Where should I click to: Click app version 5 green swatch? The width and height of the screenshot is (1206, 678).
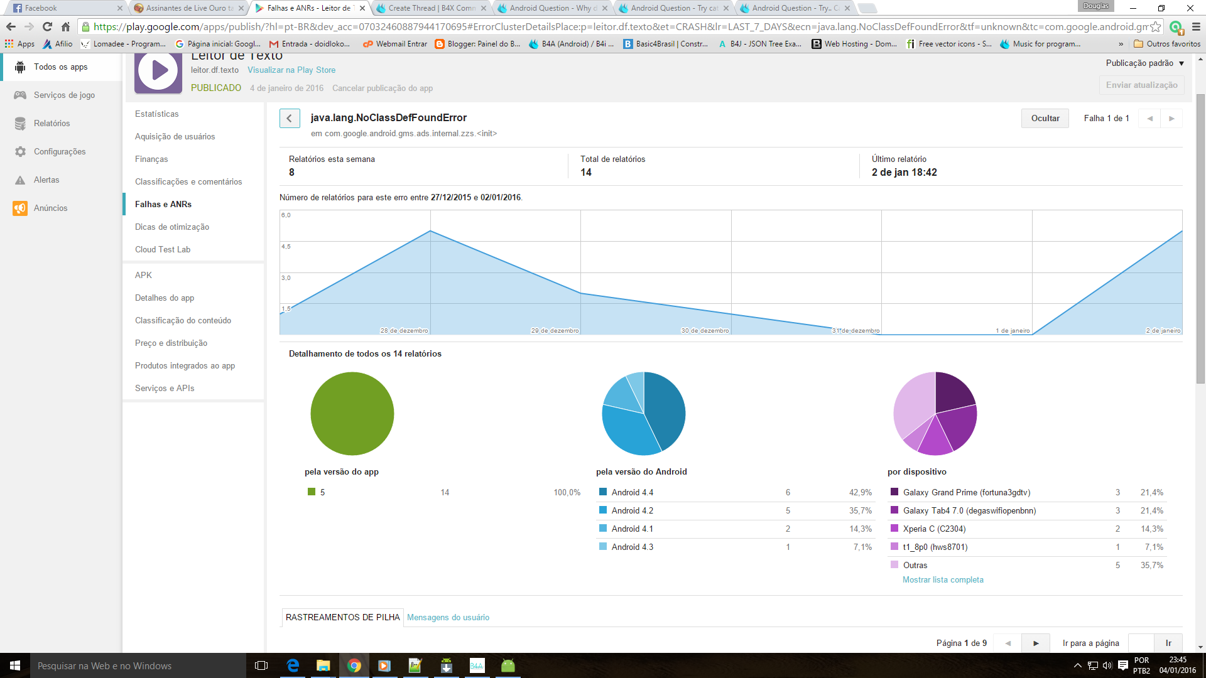click(312, 492)
